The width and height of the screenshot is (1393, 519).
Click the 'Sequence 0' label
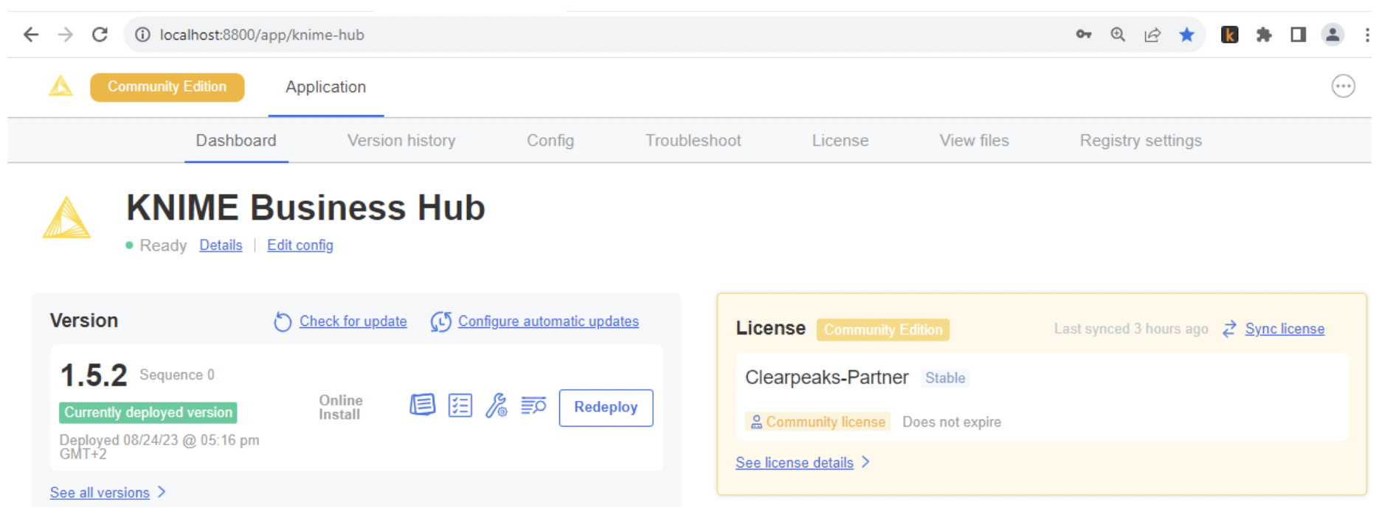point(177,375)
